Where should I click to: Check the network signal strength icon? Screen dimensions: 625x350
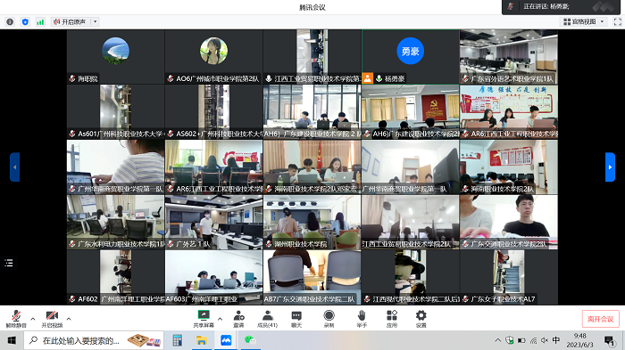[40, 22]
